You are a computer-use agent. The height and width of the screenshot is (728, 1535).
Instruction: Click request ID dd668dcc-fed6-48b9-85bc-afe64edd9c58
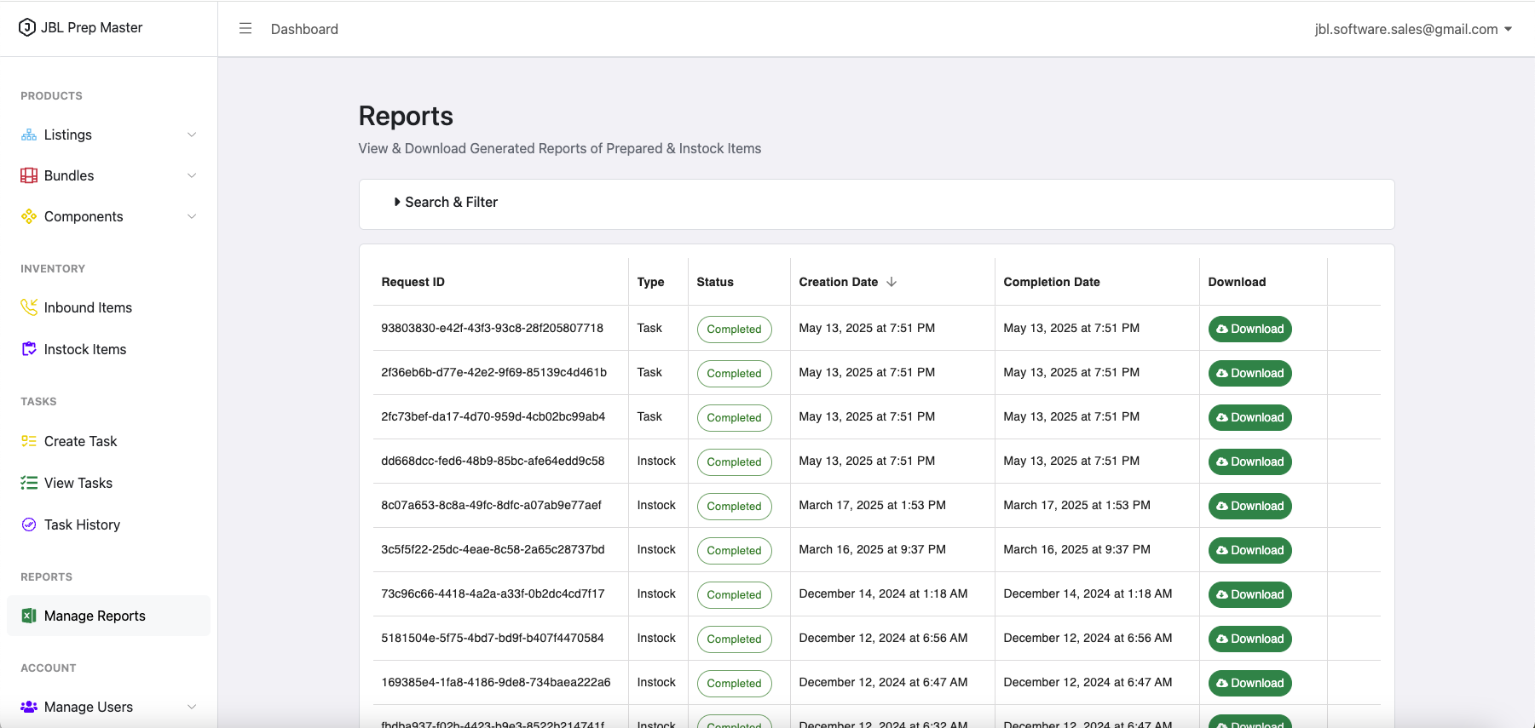[493, 461]
